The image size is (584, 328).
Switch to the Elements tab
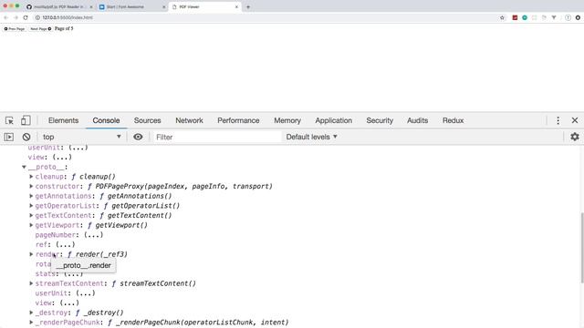pyautogui.click(x=63, y=120)
